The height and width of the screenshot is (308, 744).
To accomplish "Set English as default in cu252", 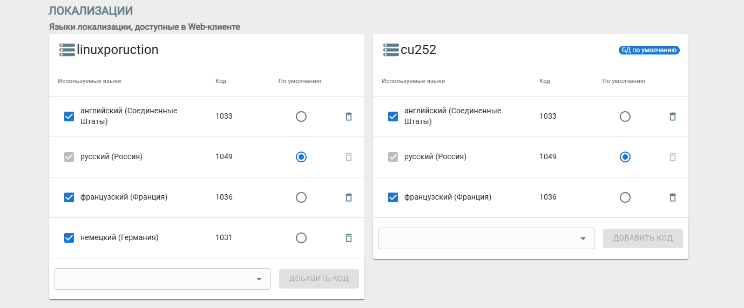I will coord(625,117).
